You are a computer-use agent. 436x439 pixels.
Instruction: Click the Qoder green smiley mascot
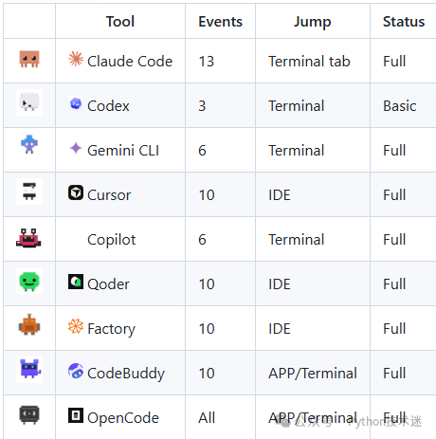[29, 281]
